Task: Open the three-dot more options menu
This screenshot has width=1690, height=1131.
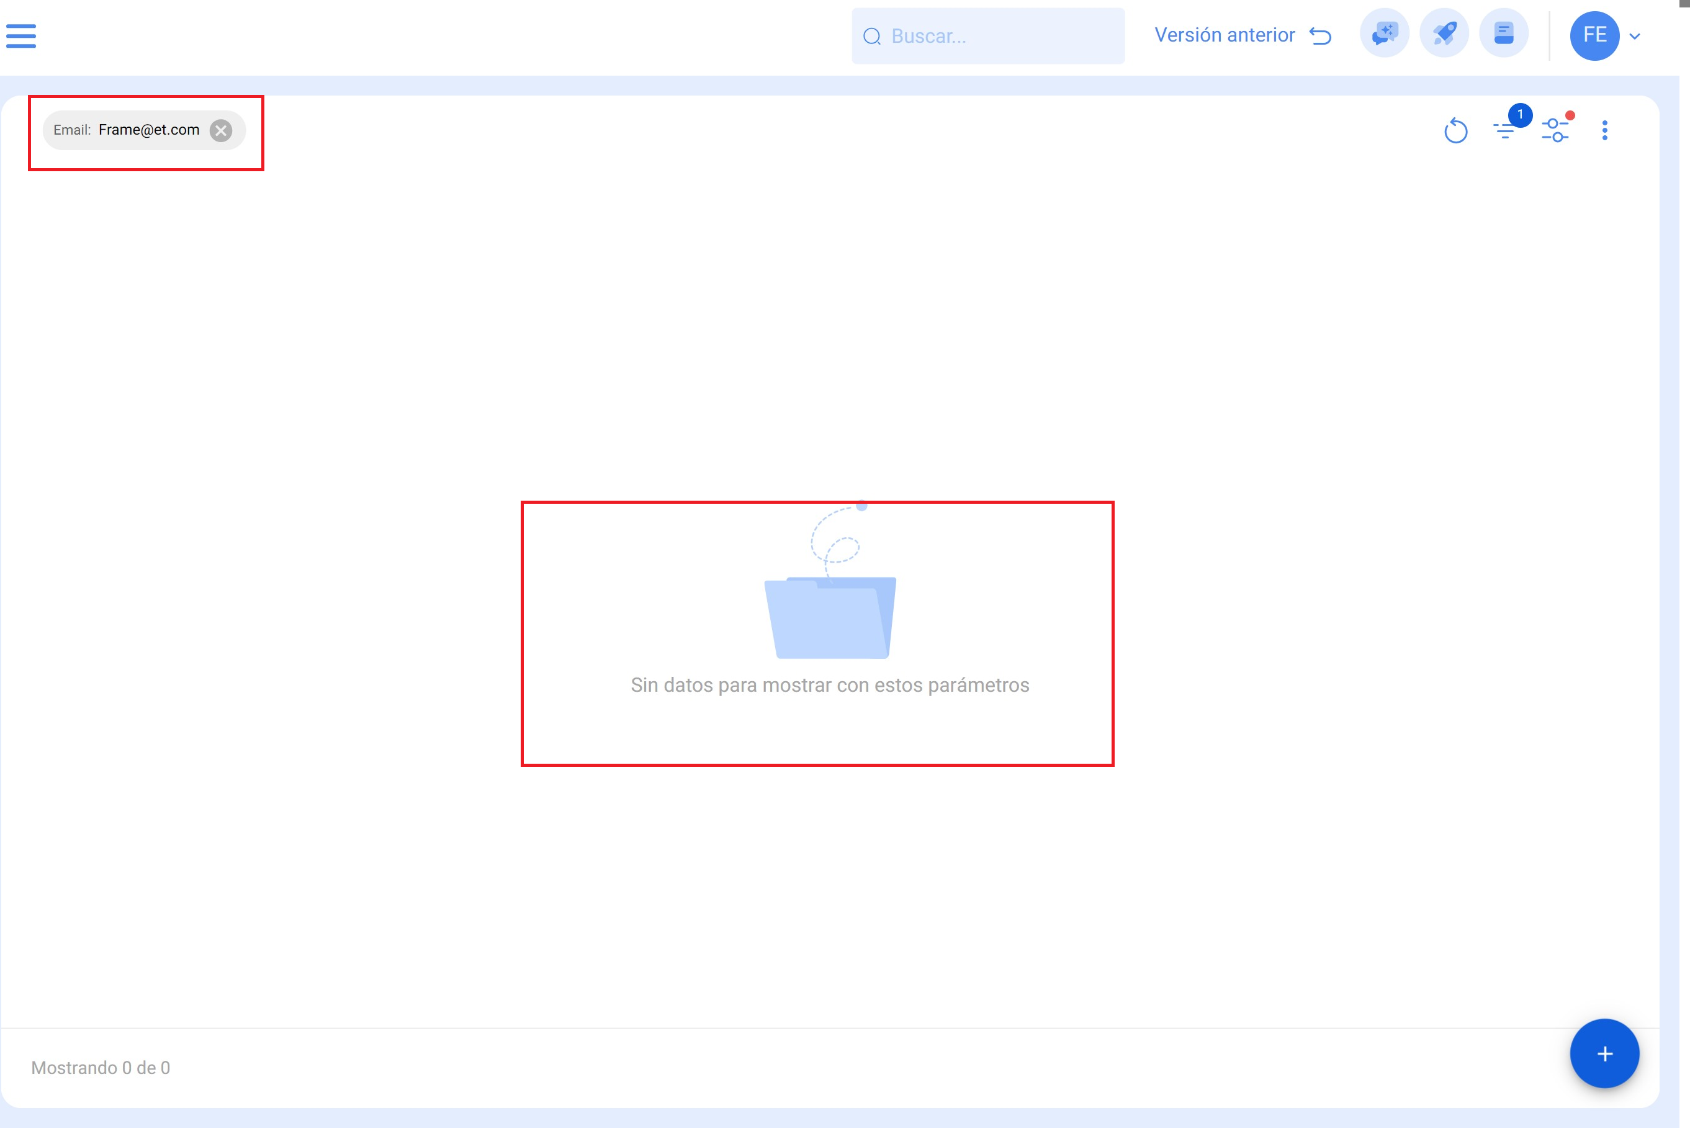Action: click(1604, 130)
